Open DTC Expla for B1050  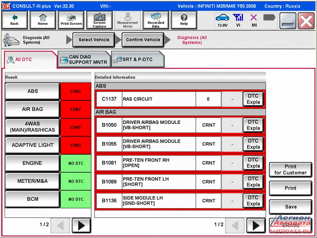[253, 125]
